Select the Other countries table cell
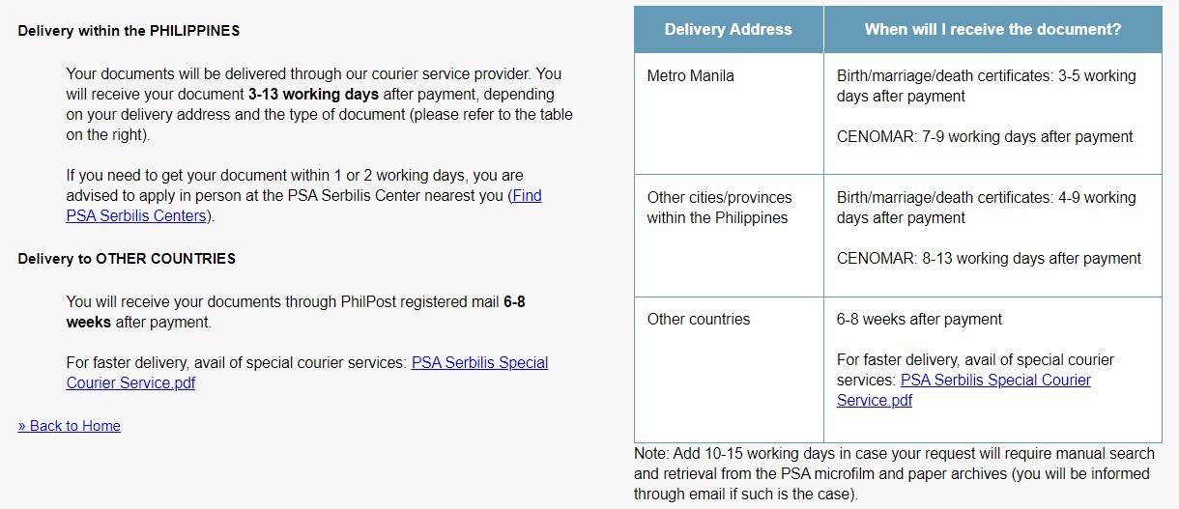 point(729,369)
